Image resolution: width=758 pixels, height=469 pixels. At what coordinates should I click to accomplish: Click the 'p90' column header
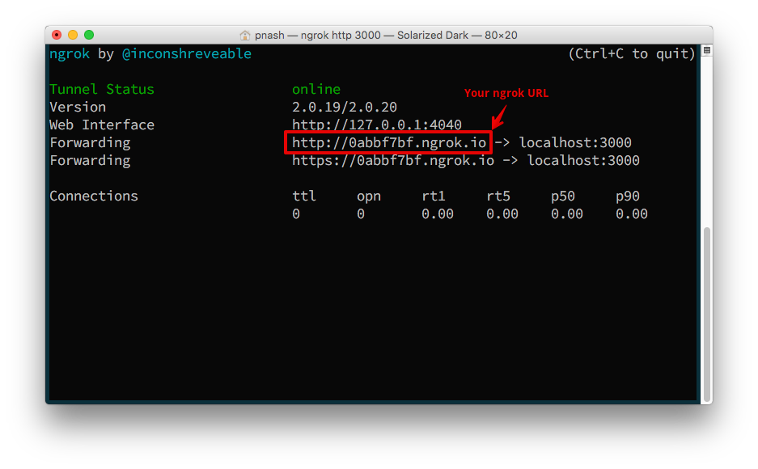(628, 196)
